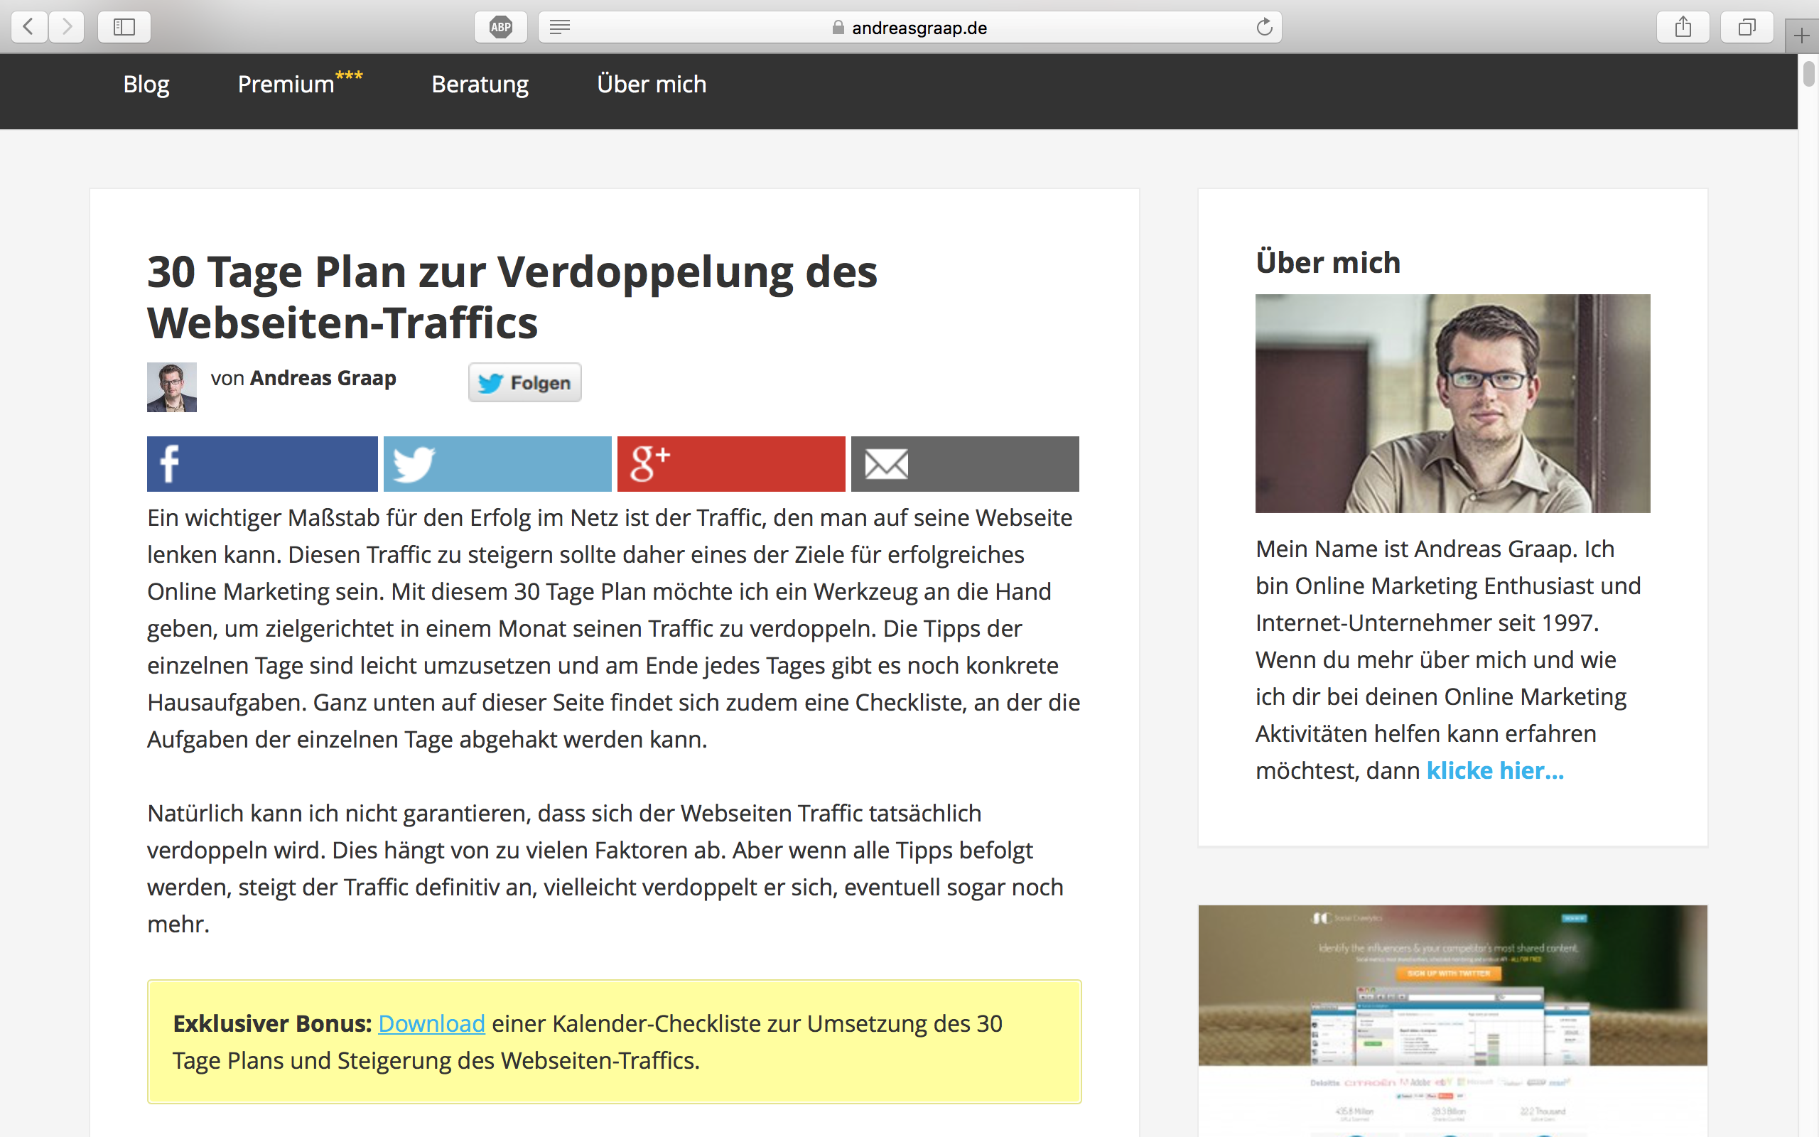Activate the Reader view icon
This screenshot has height=1137, width=1819.
pyautogui.click(x=560, y=27)
